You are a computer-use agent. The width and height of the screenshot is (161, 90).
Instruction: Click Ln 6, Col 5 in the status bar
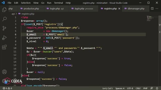[x=107, y=88]
